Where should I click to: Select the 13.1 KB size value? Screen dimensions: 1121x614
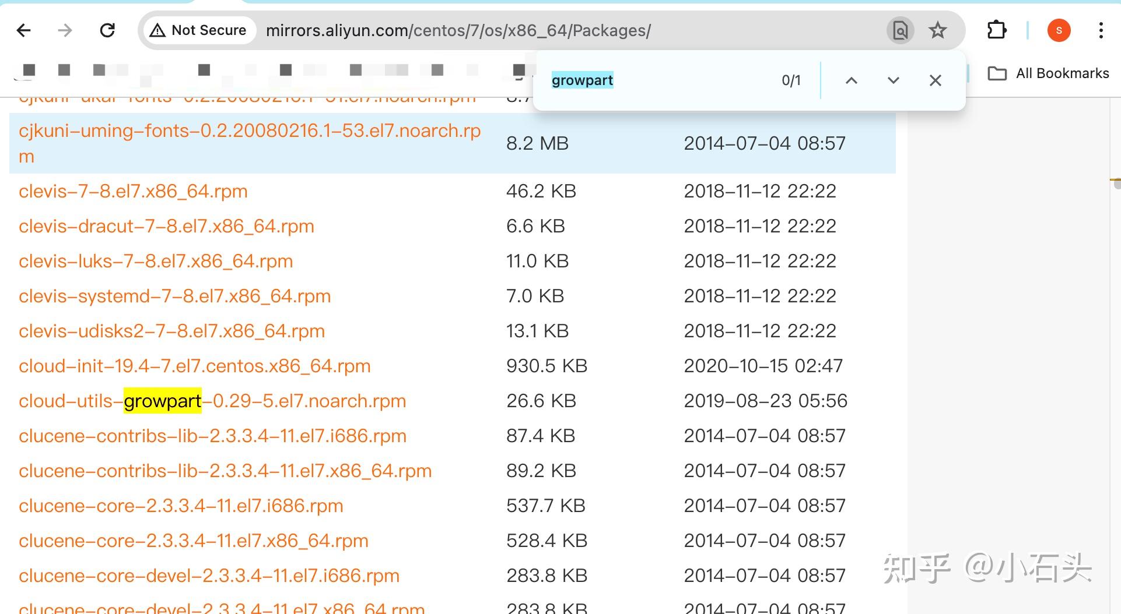(537, 331)
